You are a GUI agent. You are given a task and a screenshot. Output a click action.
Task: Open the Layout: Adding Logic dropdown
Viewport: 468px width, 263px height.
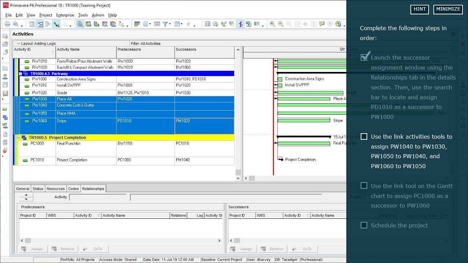pyautogui.click(x=18, y=43)
